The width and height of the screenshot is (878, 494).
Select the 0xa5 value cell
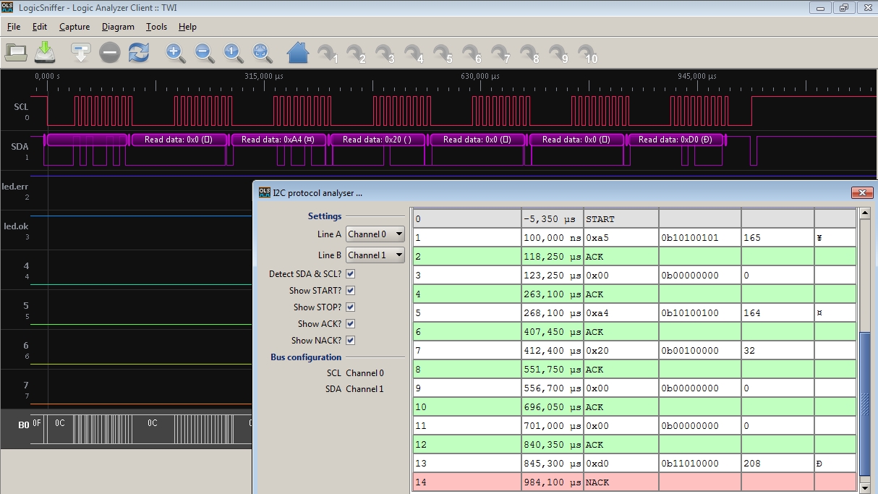click(621, 237)
